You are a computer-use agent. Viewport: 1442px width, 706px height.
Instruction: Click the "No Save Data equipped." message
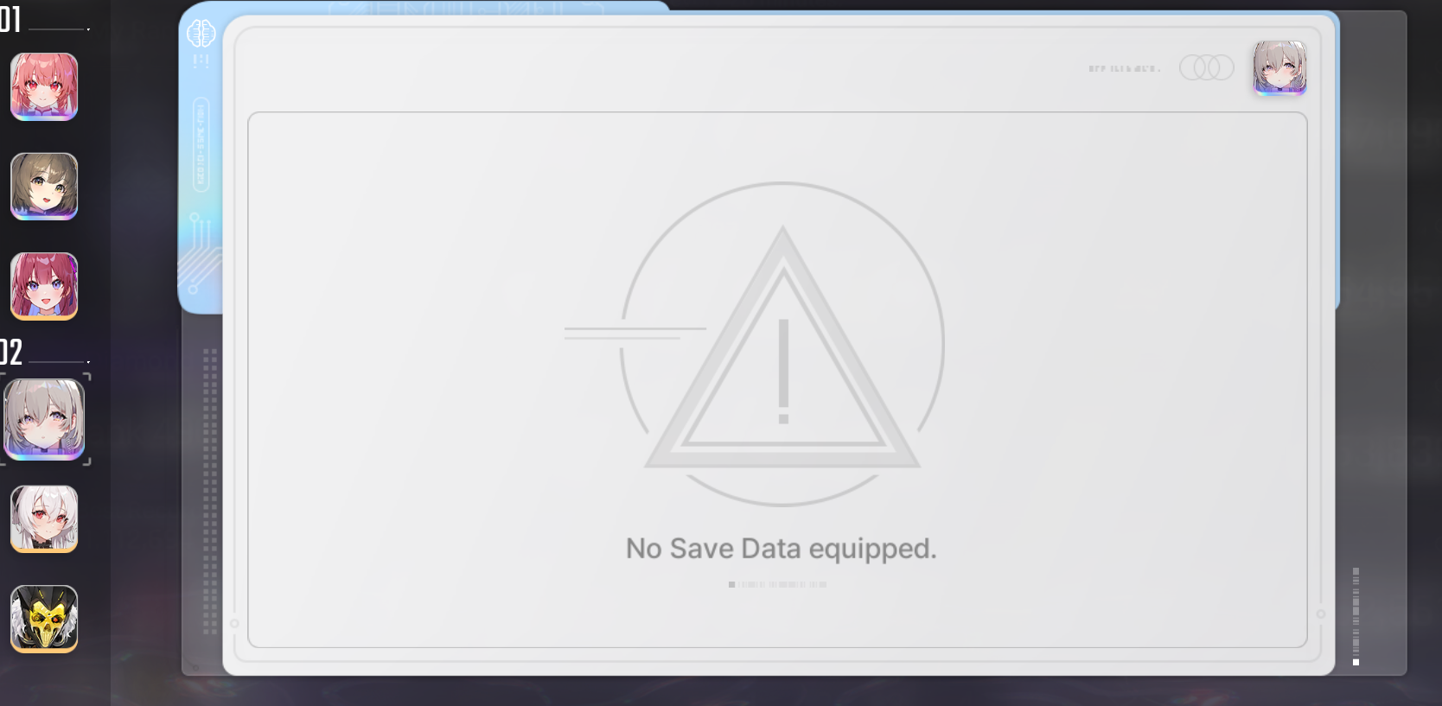tap(782, 548)
